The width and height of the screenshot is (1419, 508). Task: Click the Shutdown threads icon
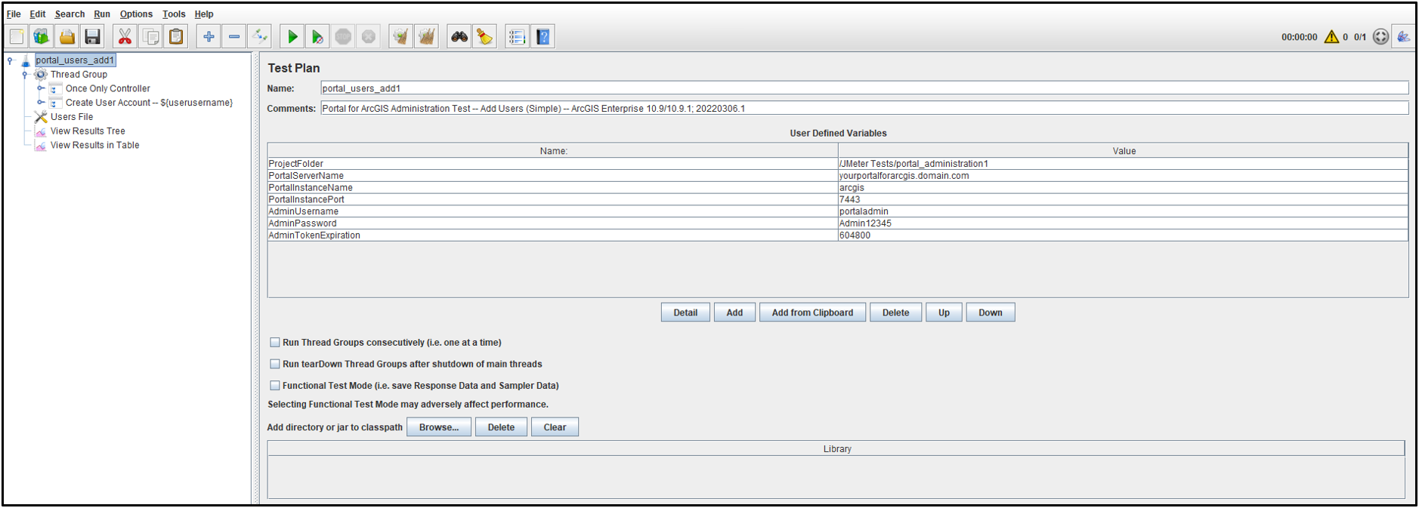(369, 36)
